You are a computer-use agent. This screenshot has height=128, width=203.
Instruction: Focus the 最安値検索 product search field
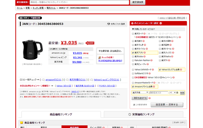(x=80, y=2)
